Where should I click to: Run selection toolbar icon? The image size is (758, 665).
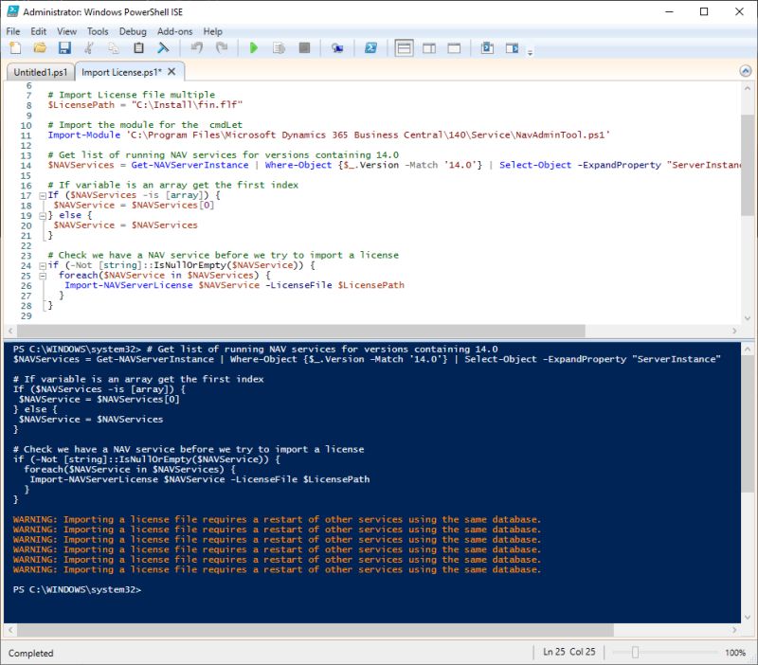279,48
